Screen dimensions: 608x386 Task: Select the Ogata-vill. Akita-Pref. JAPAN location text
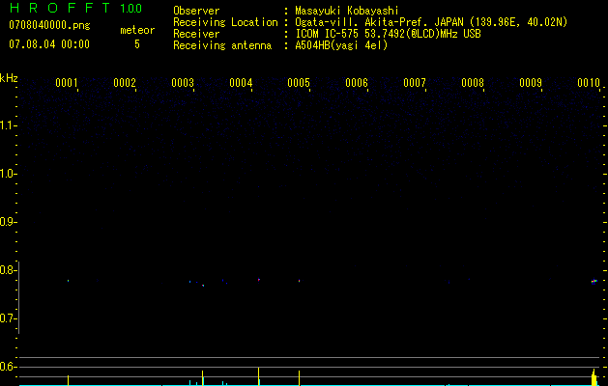coord(431,22)
